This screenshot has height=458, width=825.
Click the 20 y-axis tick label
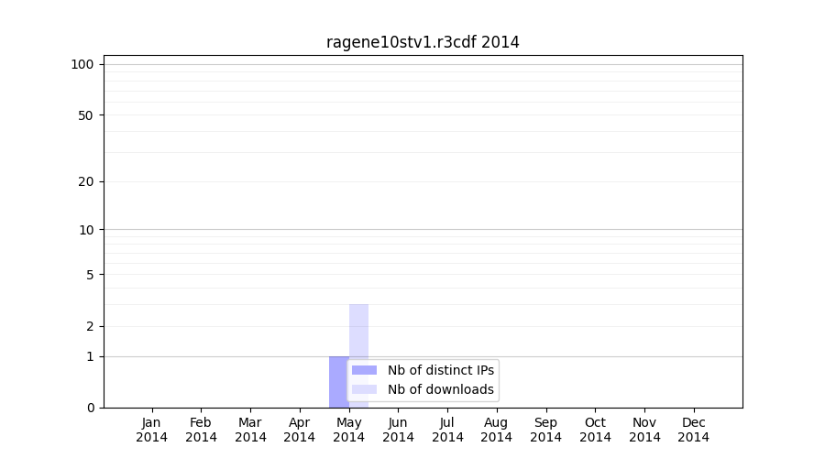coord(86,181)
